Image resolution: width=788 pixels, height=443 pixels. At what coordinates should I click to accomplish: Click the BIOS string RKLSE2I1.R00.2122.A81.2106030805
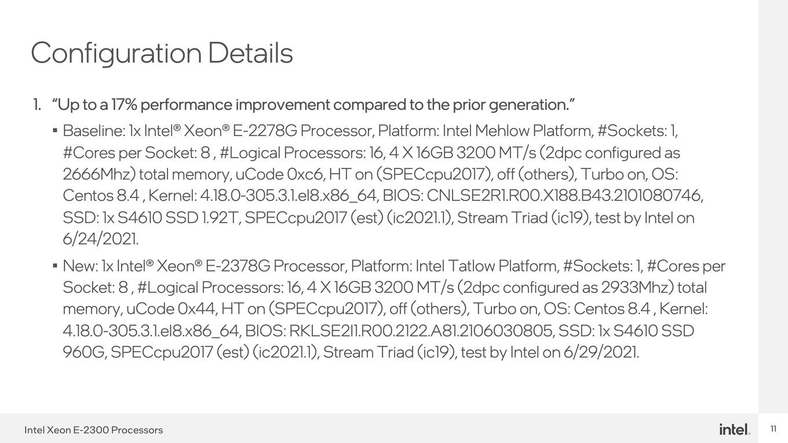pyautogui.click(x=422, y=331)
